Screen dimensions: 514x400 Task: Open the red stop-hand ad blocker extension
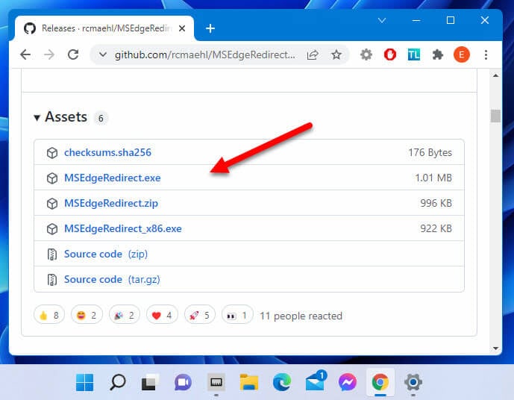click(x=390, y=54)
